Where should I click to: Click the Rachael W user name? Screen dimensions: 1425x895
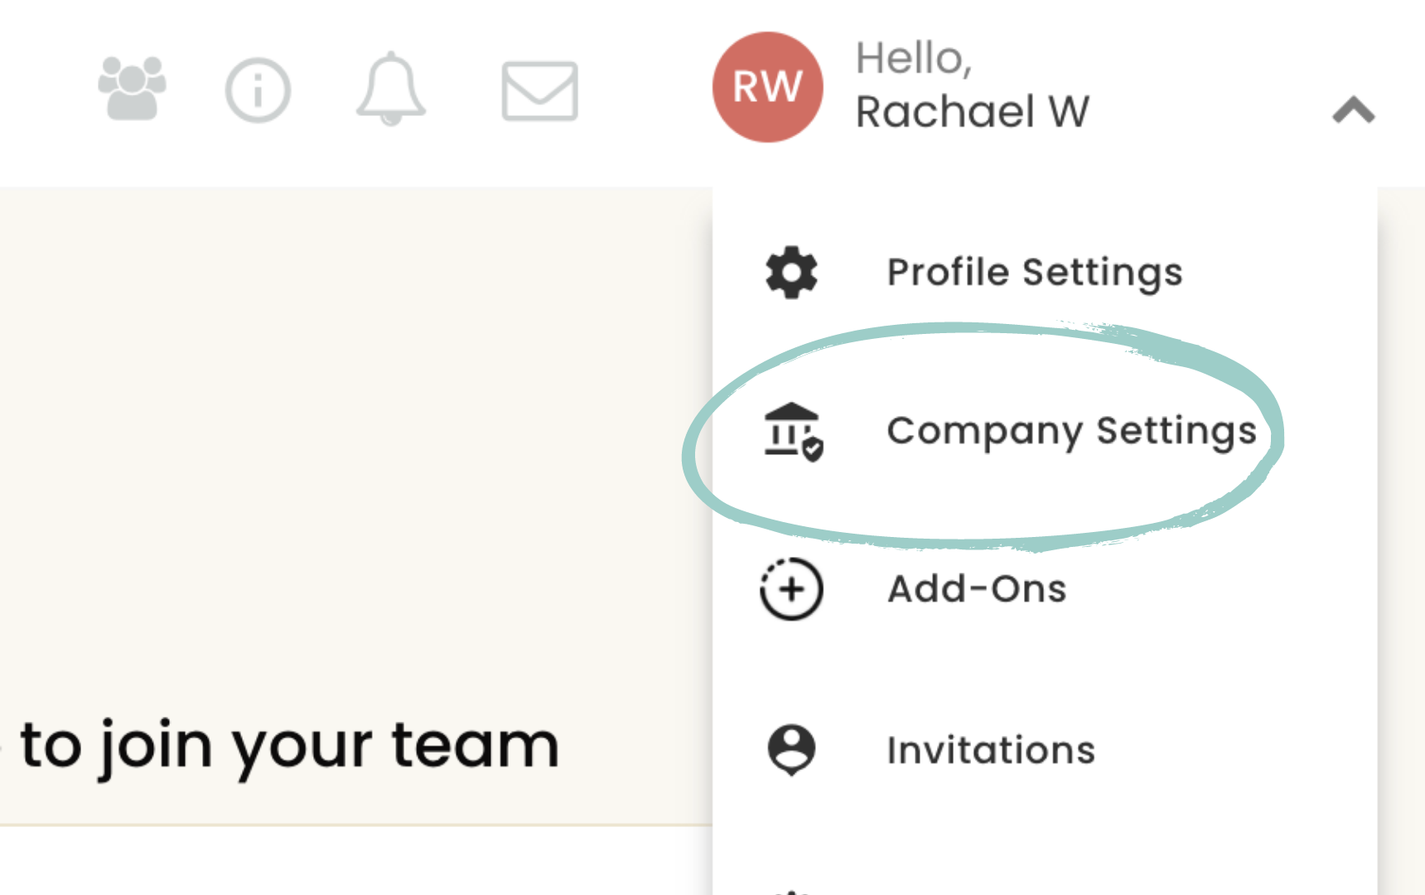[973, 112]
